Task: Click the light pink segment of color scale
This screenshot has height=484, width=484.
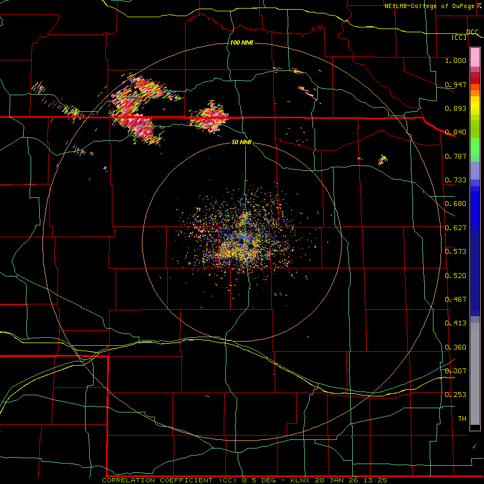Action: [475, 57]
